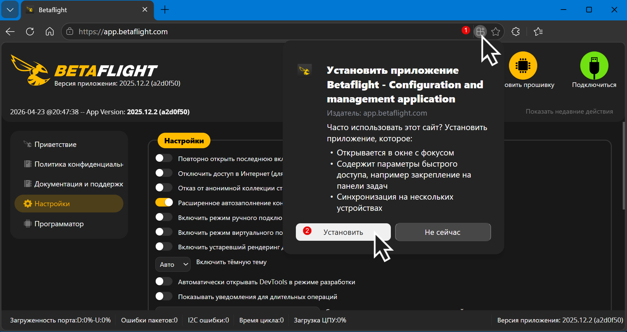Image resolution: width=627 pixels, height=332 pixels.
Task: Toggle reopen last tab switch
Action: tap(164, 158)
